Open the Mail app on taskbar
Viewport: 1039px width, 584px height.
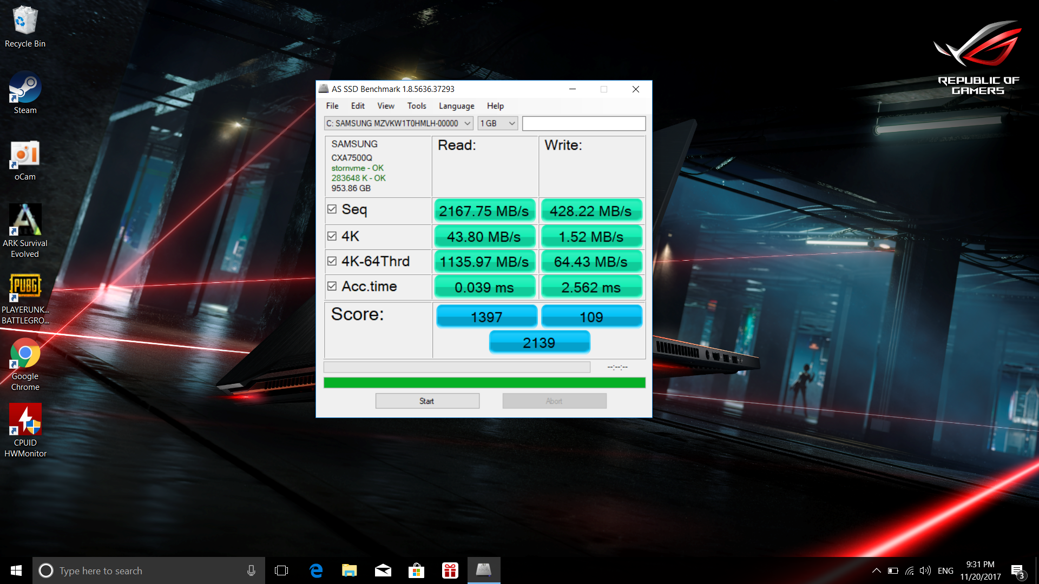(383, 570)
